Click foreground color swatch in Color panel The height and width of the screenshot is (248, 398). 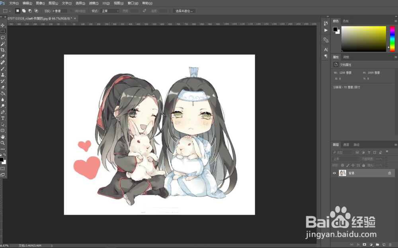pyautogui.click(x=335, y=29)
